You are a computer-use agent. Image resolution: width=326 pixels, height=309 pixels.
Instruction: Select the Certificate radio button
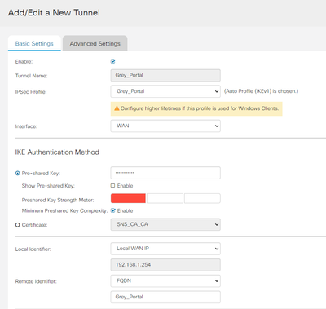click(18, 225)
